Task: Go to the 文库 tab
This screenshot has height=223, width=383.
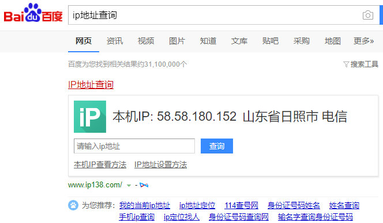Action: pos(239,41)
